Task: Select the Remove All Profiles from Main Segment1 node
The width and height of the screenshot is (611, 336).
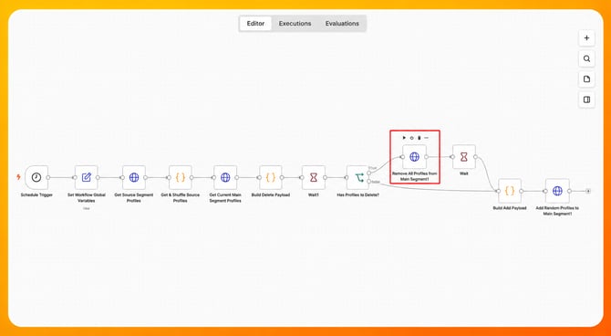Action: pos(414,157)
